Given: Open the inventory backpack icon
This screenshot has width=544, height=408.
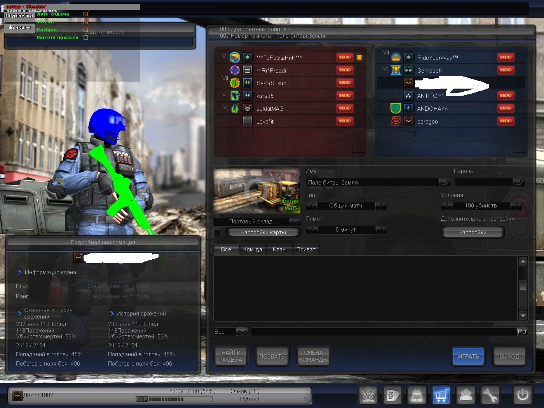Looking at the screenshot, I should pyautogui.click(x=417, y=396).
